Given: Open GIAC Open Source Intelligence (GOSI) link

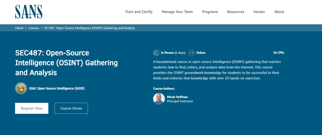Looking at the screenshot, I should click(x=57, y=88).
